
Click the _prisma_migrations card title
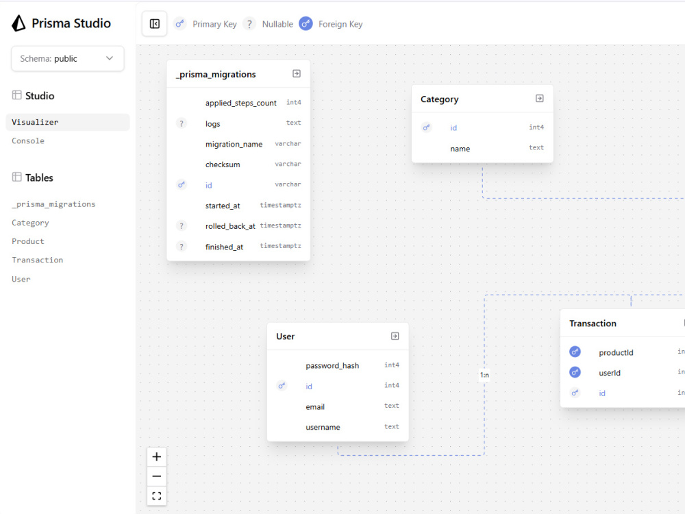pos(216,74)
